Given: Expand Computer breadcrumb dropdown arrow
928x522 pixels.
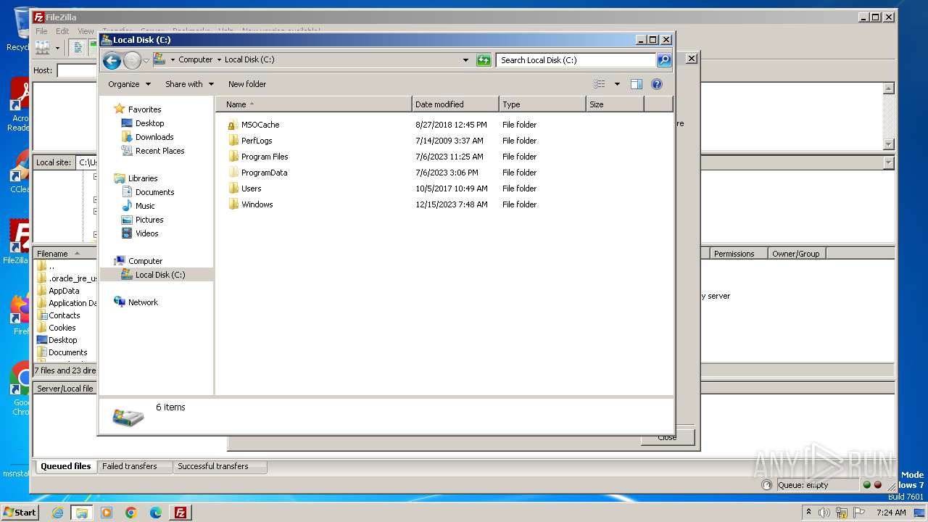Looking at the screenshot, I should [219, 59].
